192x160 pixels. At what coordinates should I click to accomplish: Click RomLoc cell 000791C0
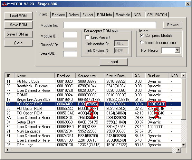tap(65, 145)
